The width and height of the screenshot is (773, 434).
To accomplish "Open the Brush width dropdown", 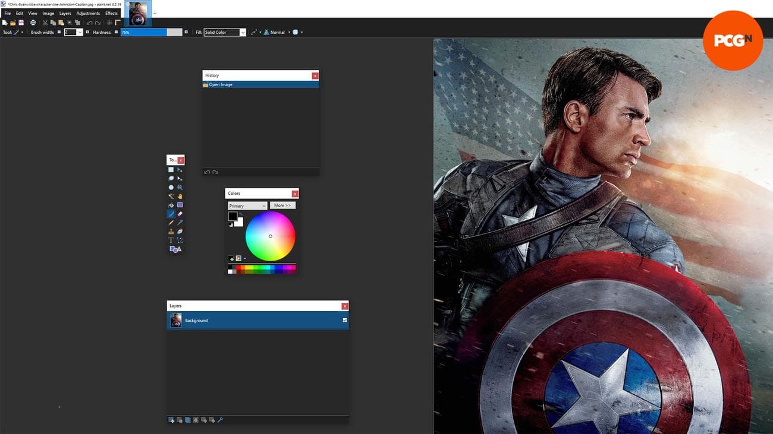I will coord(80,33).
